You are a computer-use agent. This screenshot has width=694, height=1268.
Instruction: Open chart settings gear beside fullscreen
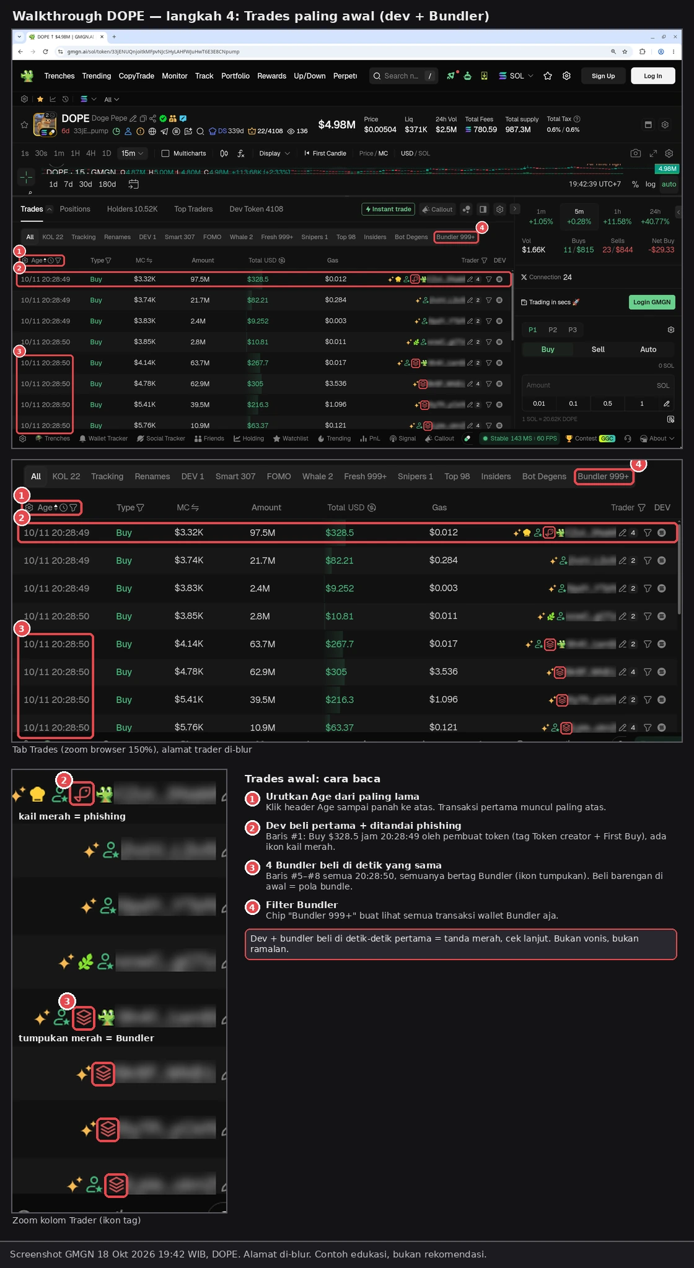tap(669, 153)
